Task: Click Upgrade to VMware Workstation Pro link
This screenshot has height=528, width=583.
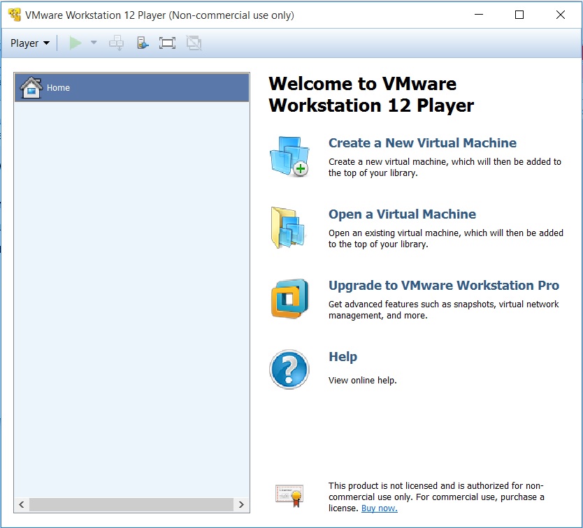Action: pyautogui.click(x=444, y=286)
